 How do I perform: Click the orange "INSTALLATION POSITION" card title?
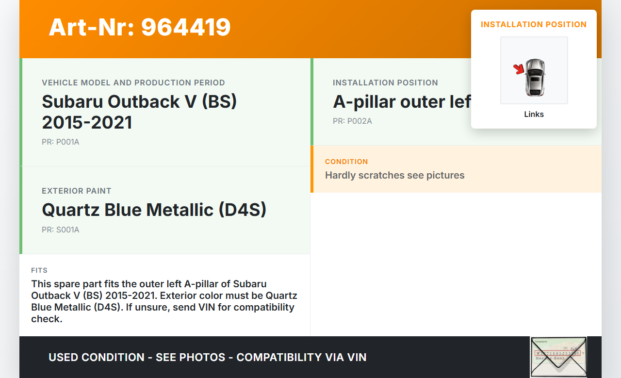pyautogui.click(x=534, y=24)
